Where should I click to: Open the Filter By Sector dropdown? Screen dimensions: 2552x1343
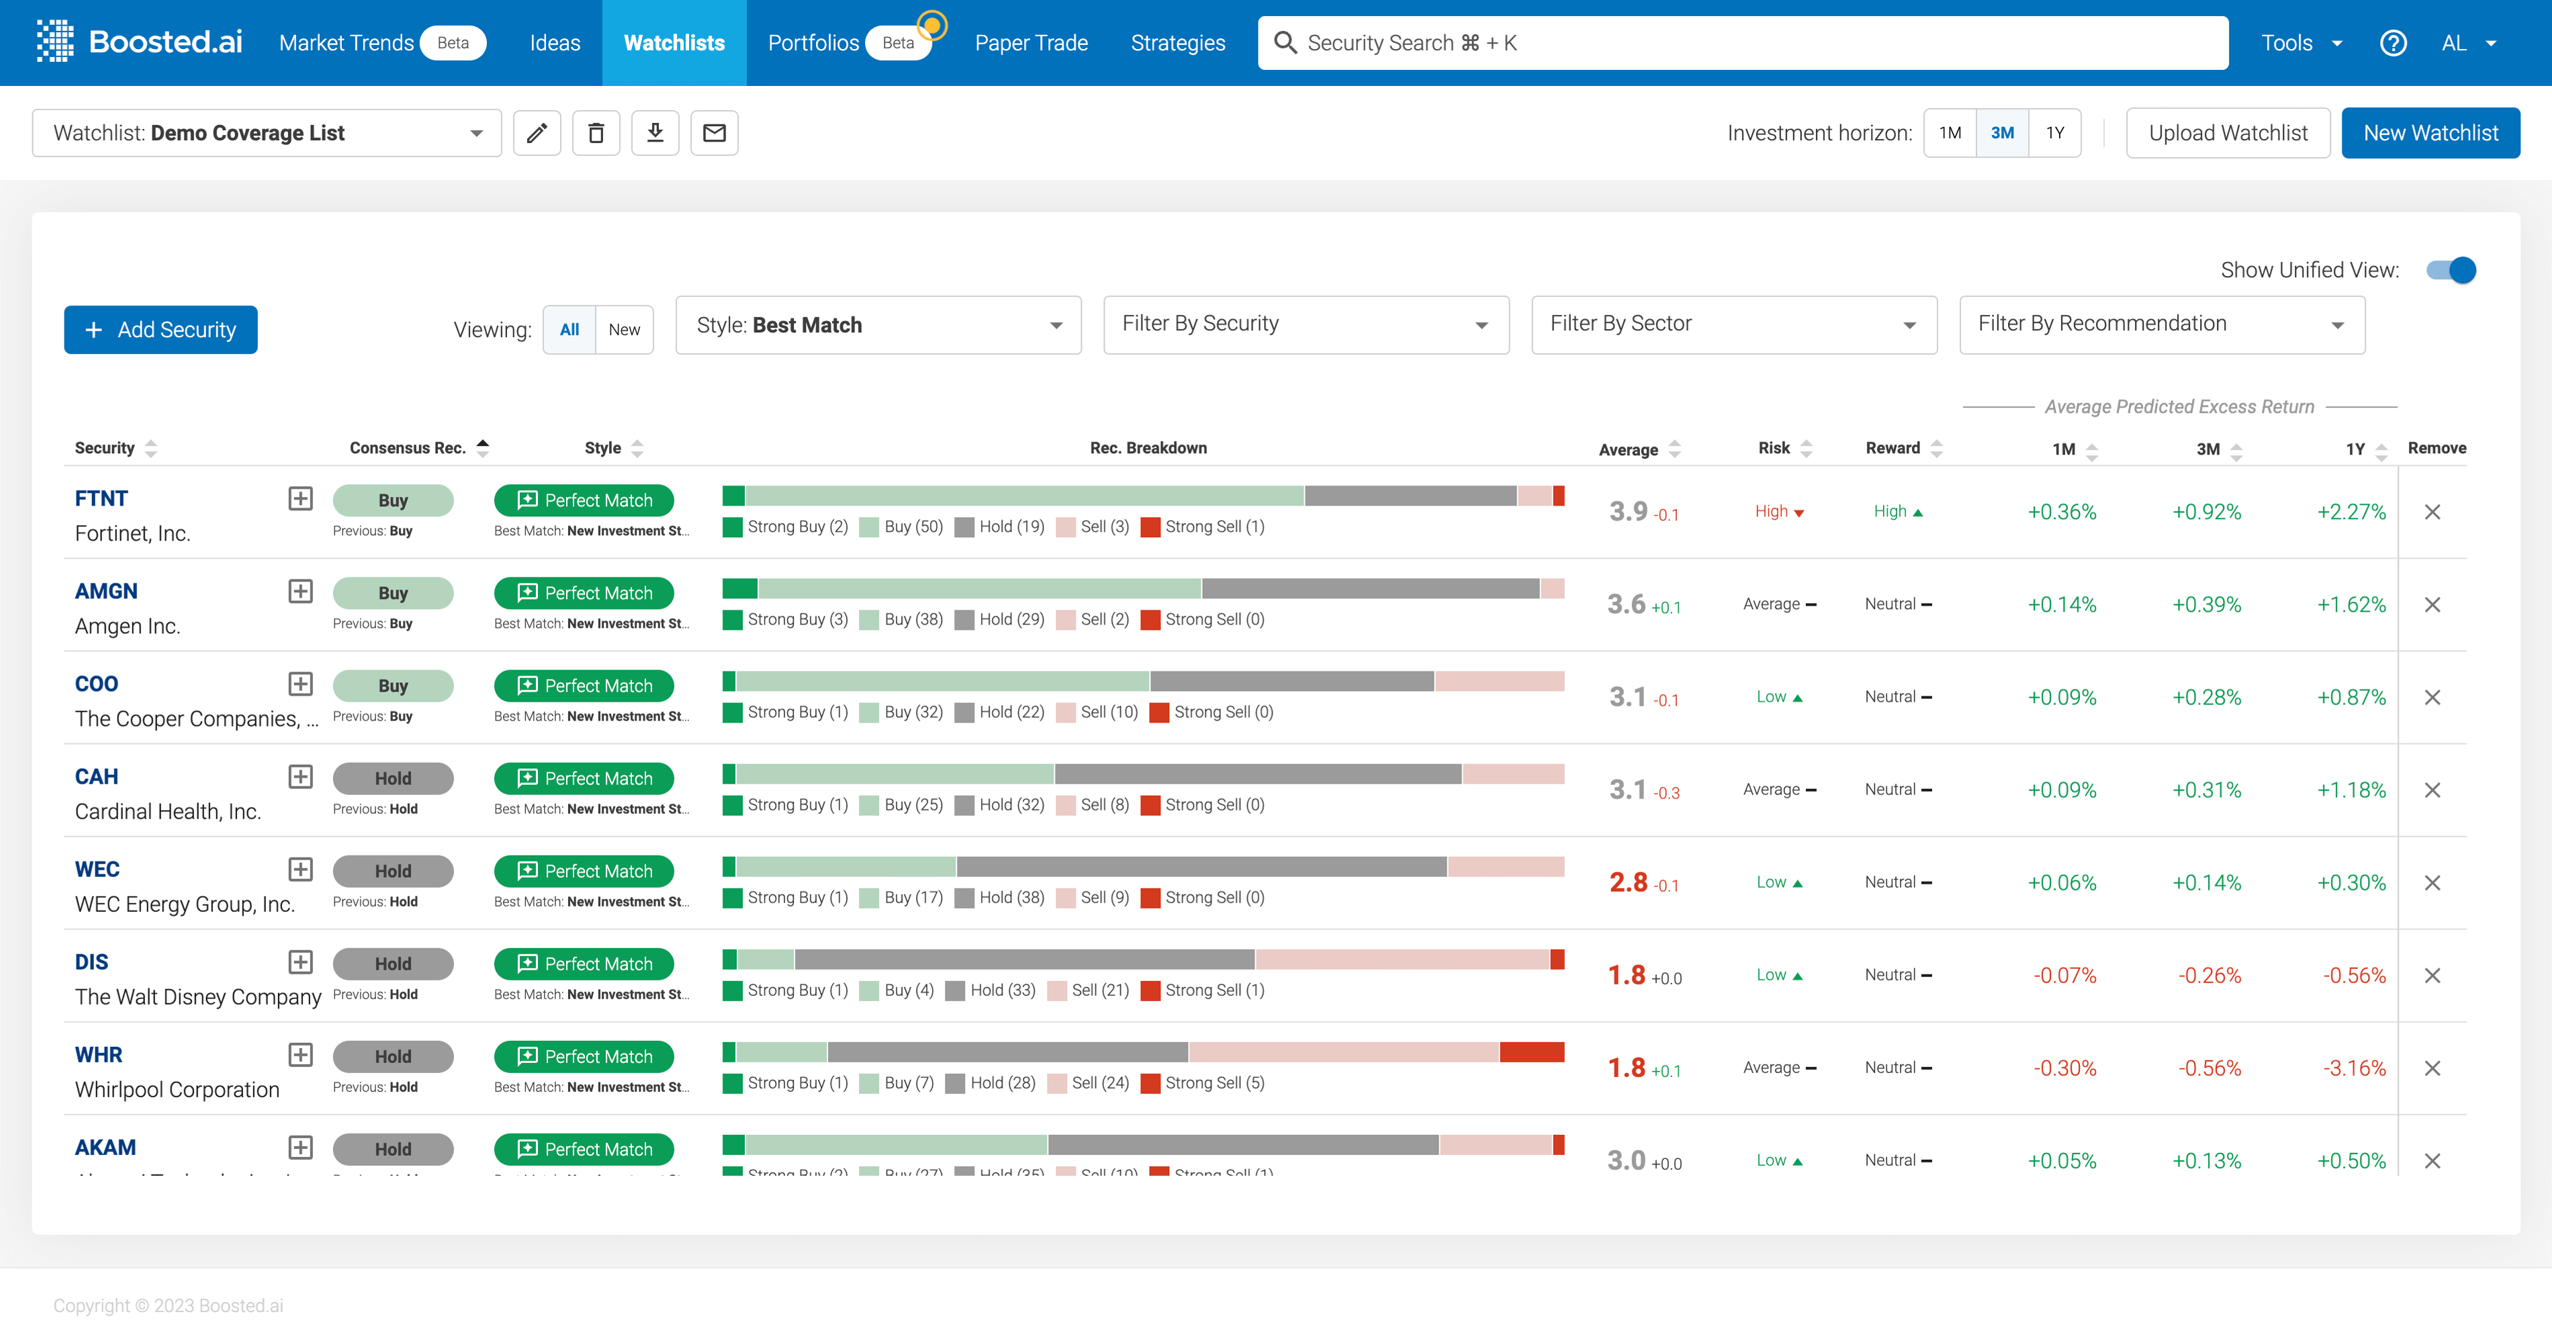tap(1734, 325)
